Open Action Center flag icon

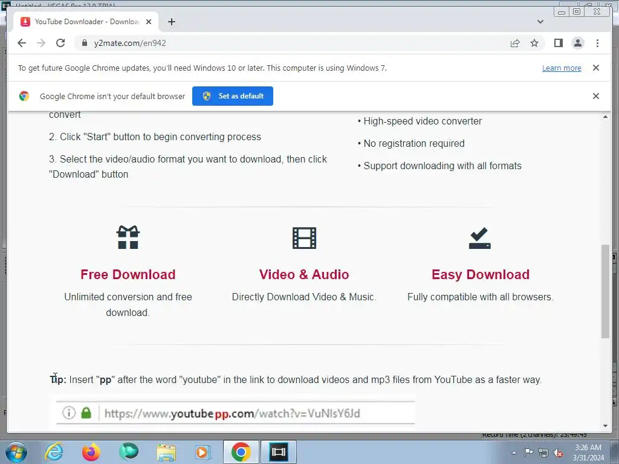coord(528,453)
